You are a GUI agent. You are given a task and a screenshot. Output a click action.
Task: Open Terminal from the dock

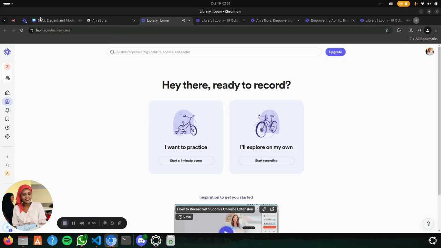click(126, 240)
